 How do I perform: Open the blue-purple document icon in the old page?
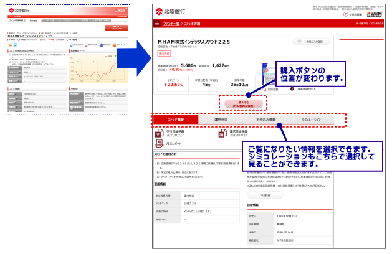(x=71, y=45)
